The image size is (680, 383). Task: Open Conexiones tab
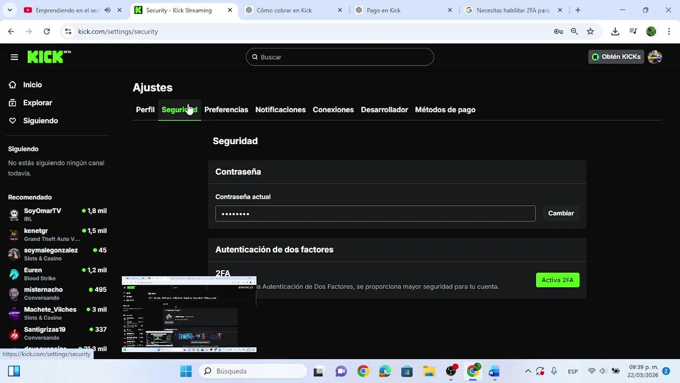333,110
